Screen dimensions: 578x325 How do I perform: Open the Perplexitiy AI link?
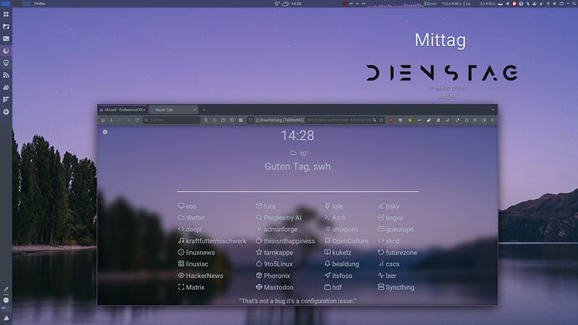278,218
